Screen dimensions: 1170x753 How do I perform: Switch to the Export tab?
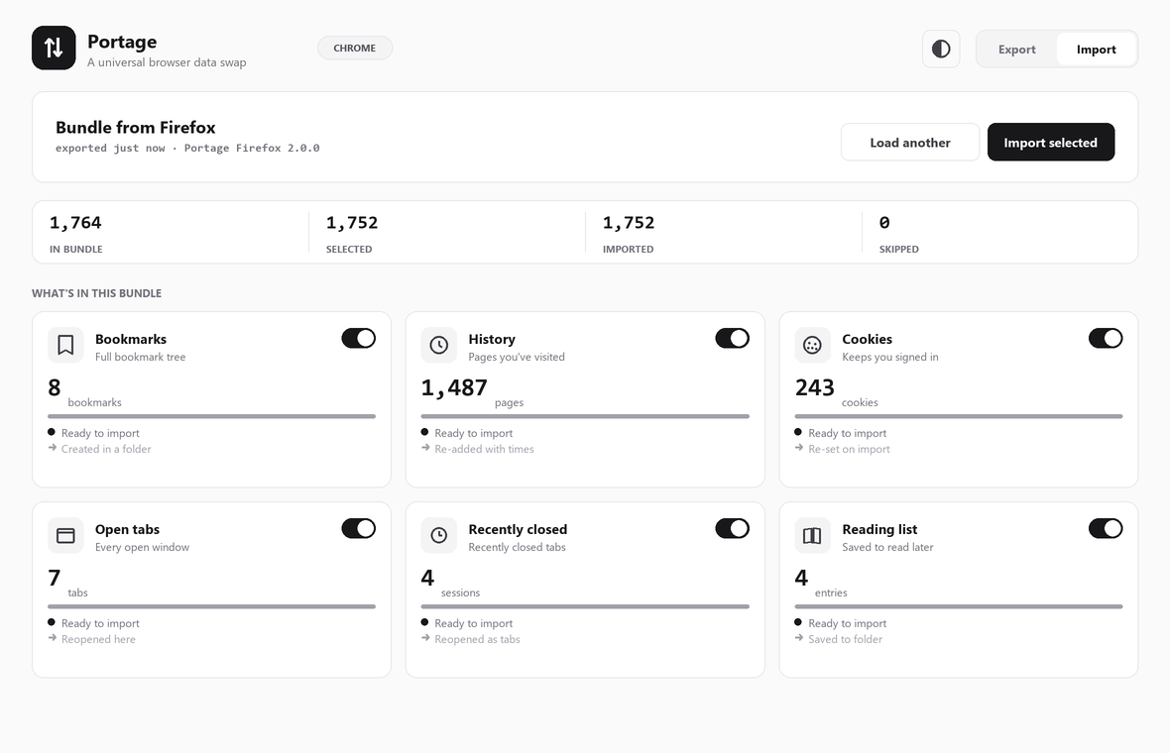1017,50
